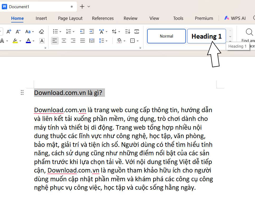Click the WPS Writer logo icon
The height and width of the screenshot is (200, 255).
tap(4, 7)
